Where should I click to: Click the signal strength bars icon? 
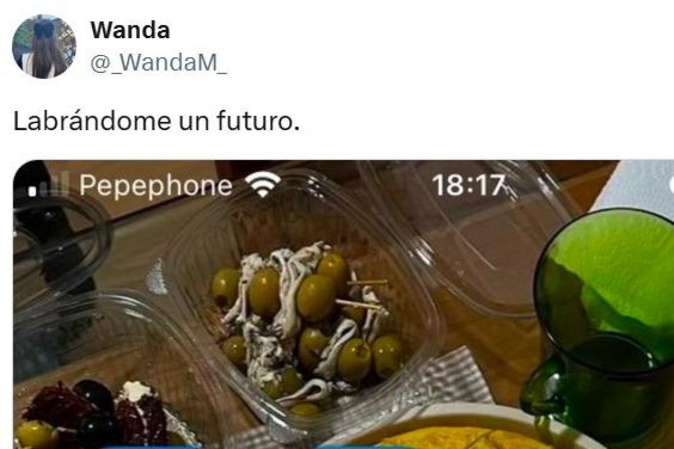click(x=48, y=185)
